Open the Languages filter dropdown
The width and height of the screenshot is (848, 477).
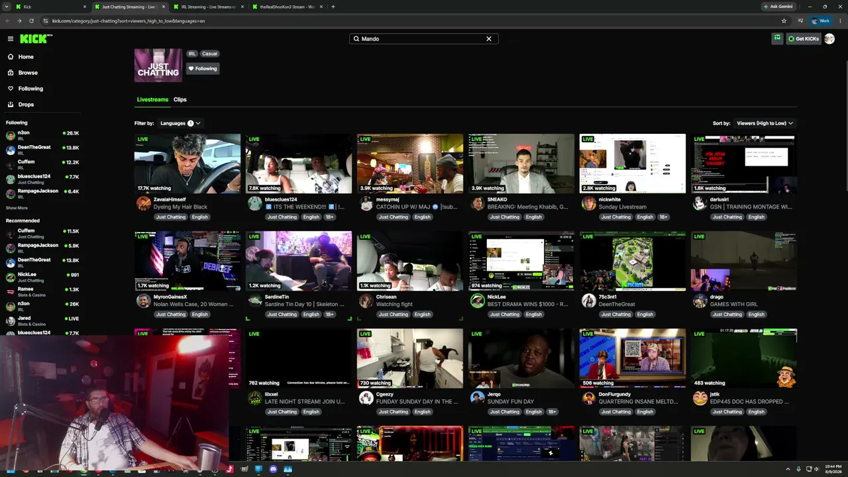point(180,123)
